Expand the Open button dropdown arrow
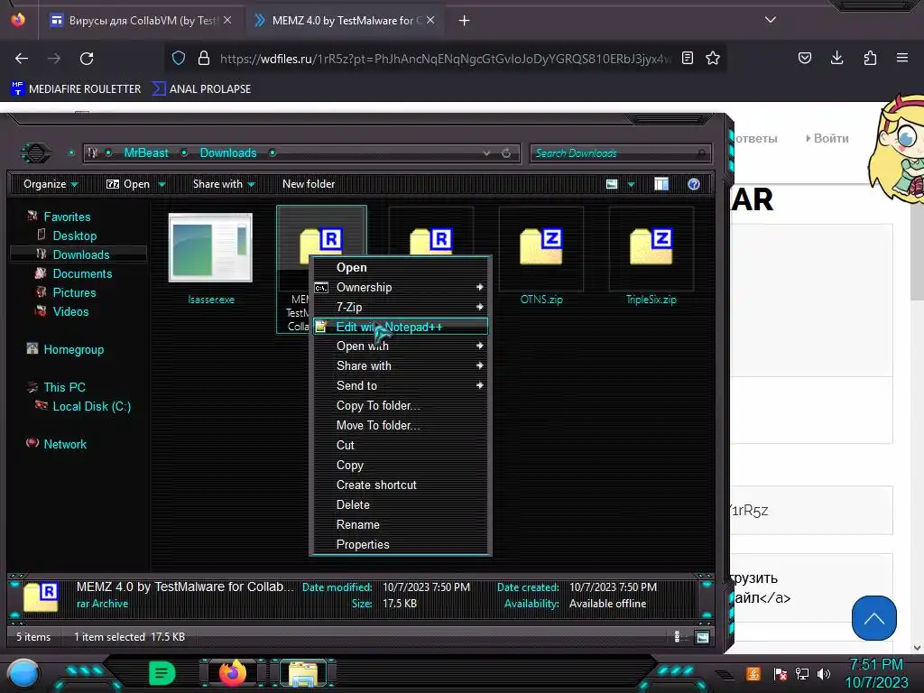Screen dimensions: 924x693 point(162,184)
